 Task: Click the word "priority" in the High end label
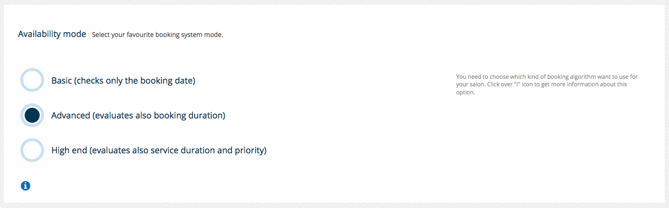pos(248,151)
